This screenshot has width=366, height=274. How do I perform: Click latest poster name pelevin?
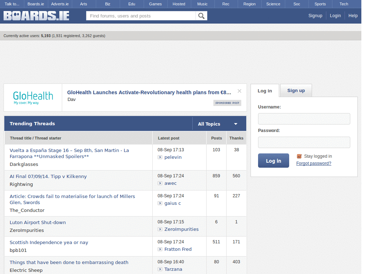click(x=173, y=157)
